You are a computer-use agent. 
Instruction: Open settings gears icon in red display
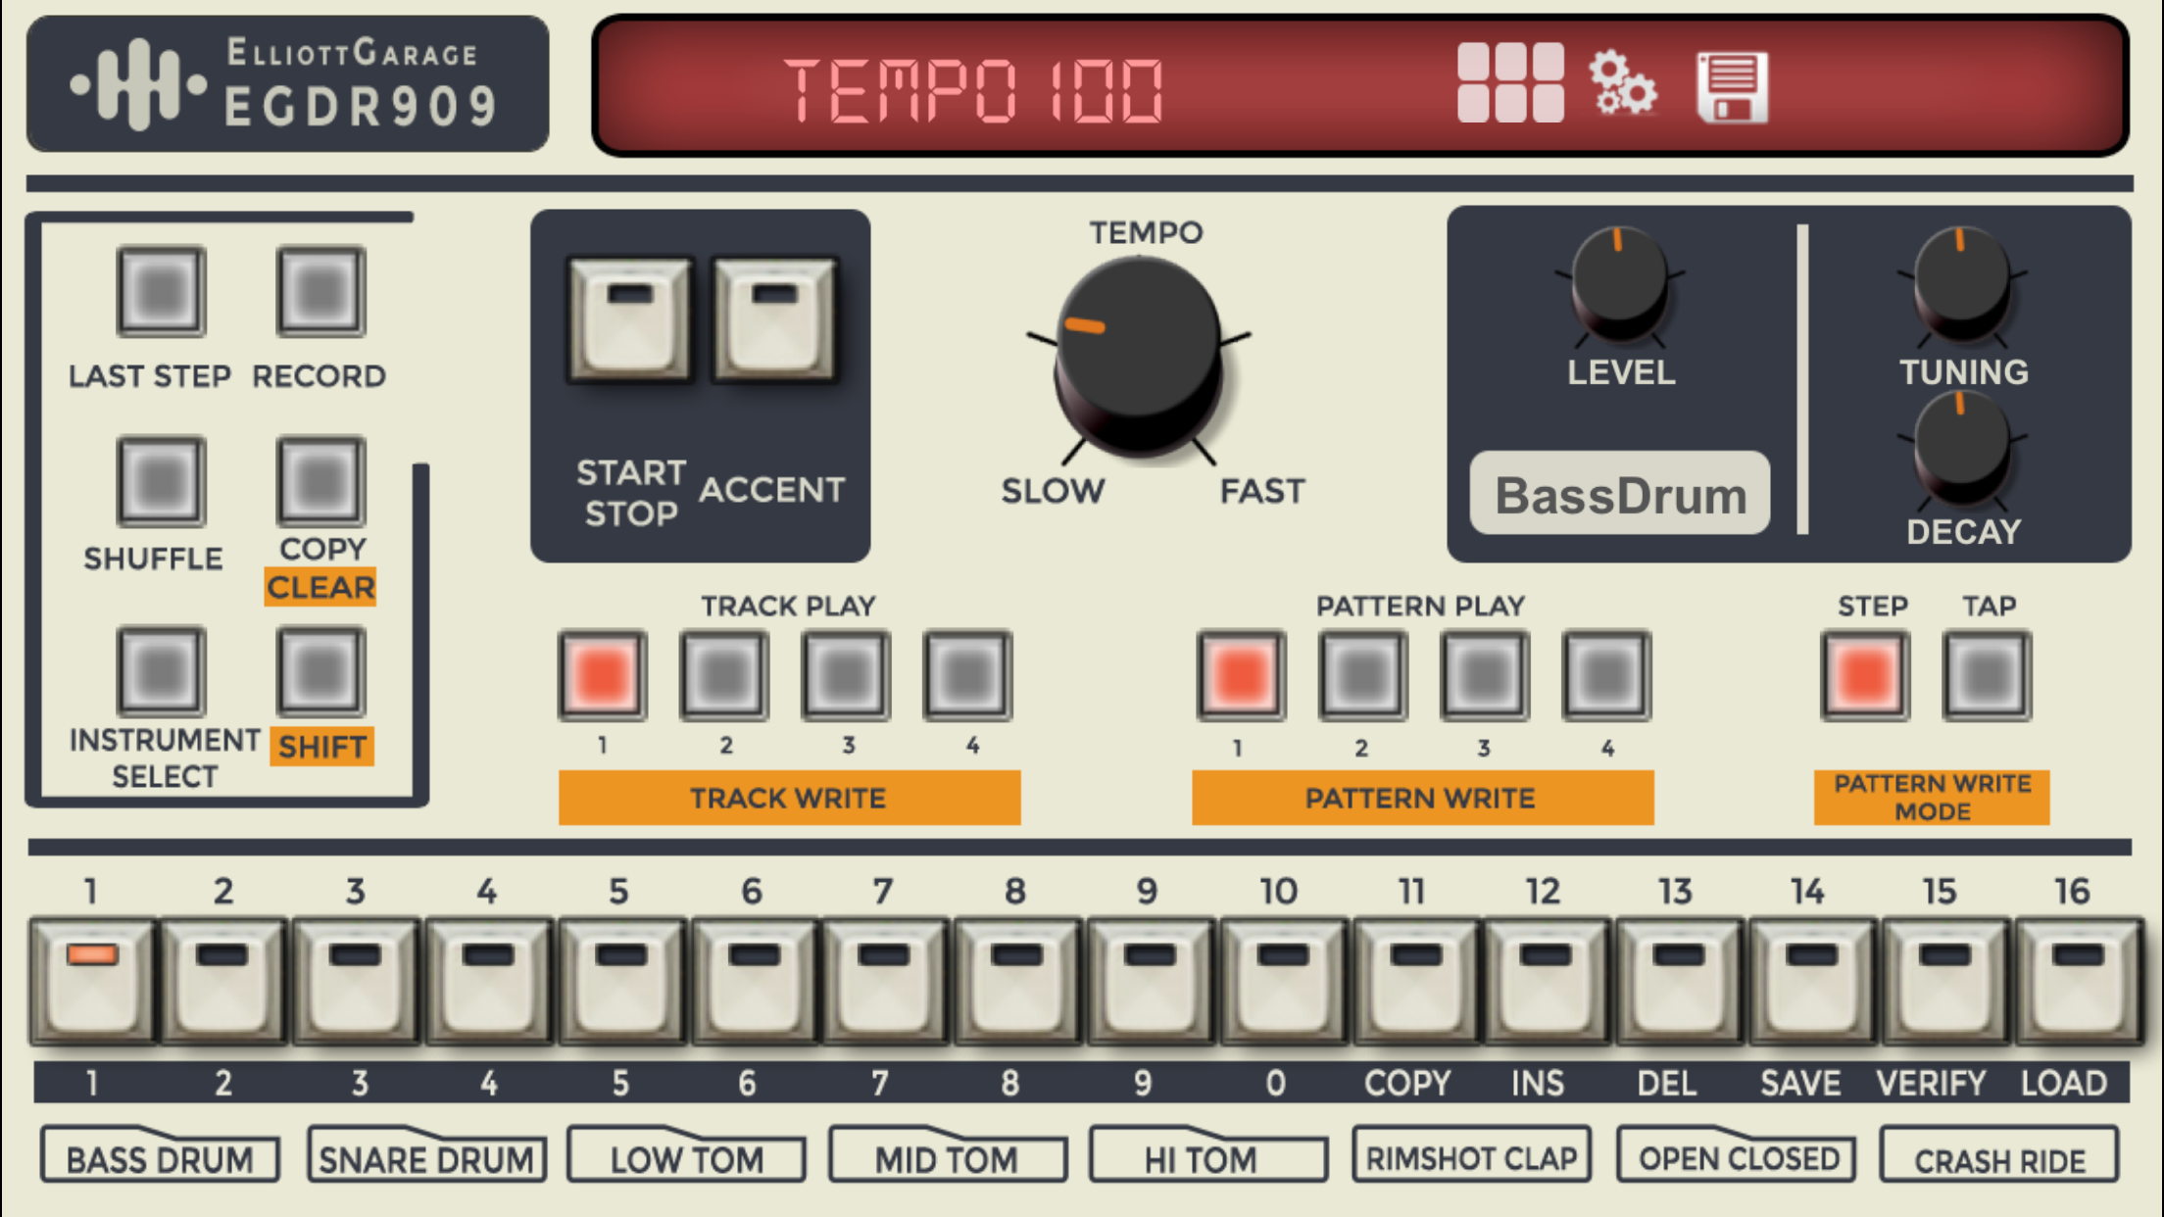[1622, 84]
